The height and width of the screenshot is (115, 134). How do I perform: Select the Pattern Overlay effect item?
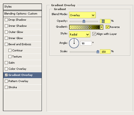coord(22,81)
